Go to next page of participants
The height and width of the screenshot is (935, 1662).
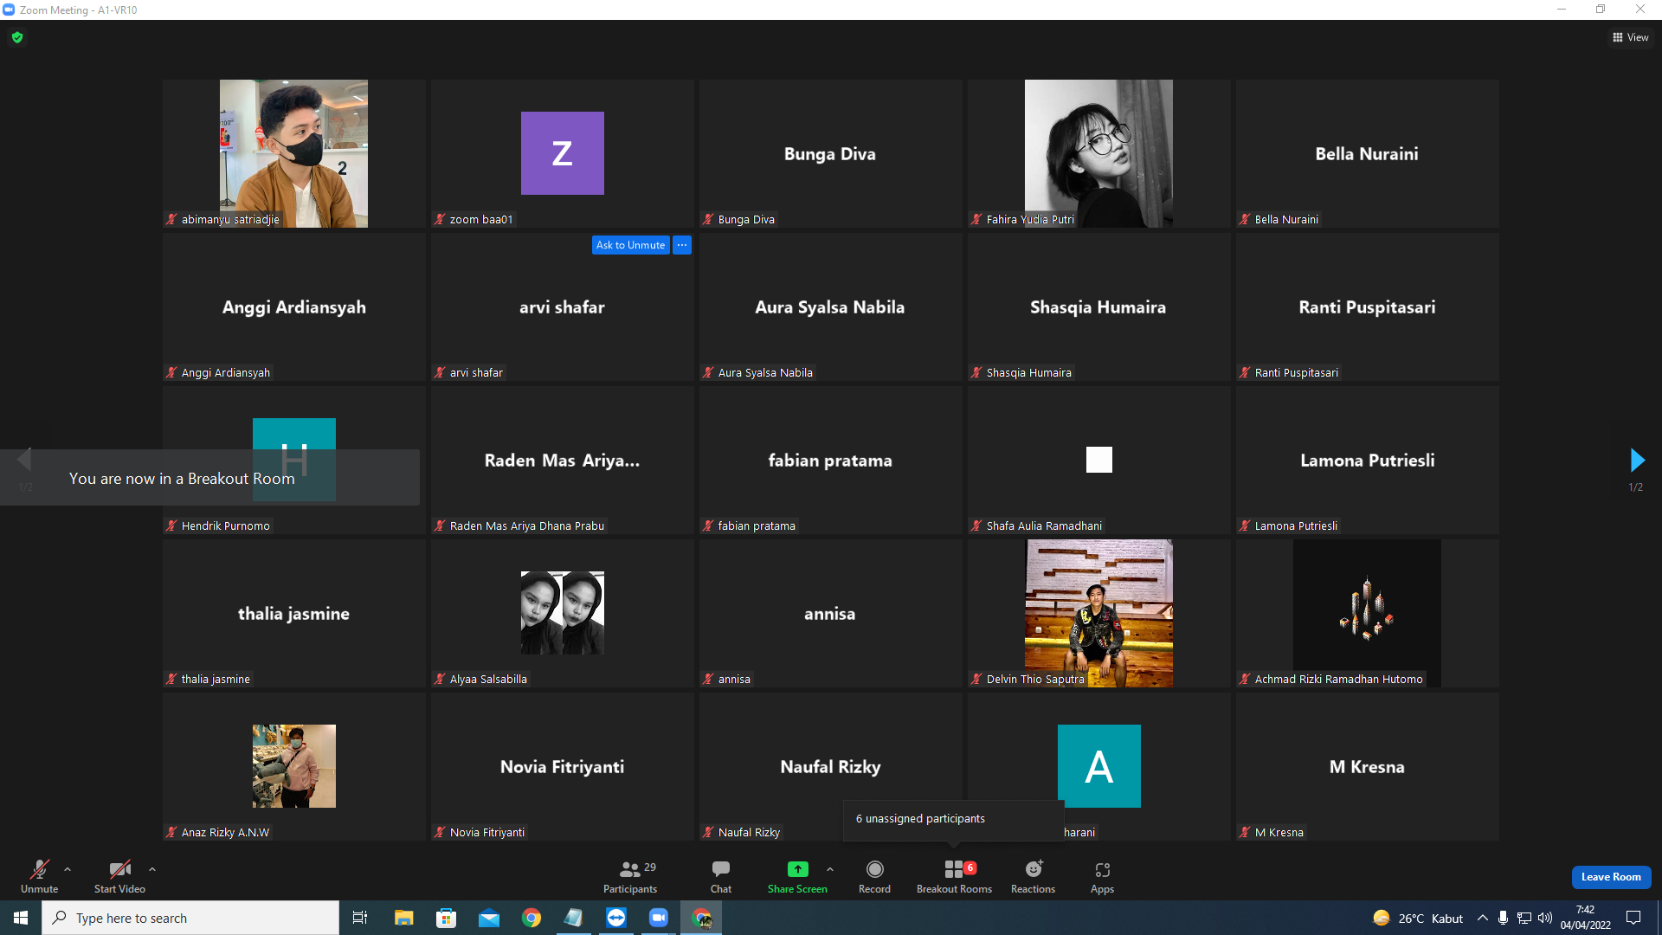(x=1636, y=460)
